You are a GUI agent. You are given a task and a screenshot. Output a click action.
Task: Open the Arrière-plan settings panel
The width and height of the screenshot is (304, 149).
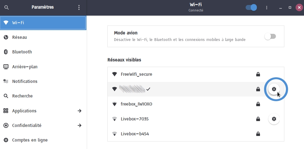25,67
